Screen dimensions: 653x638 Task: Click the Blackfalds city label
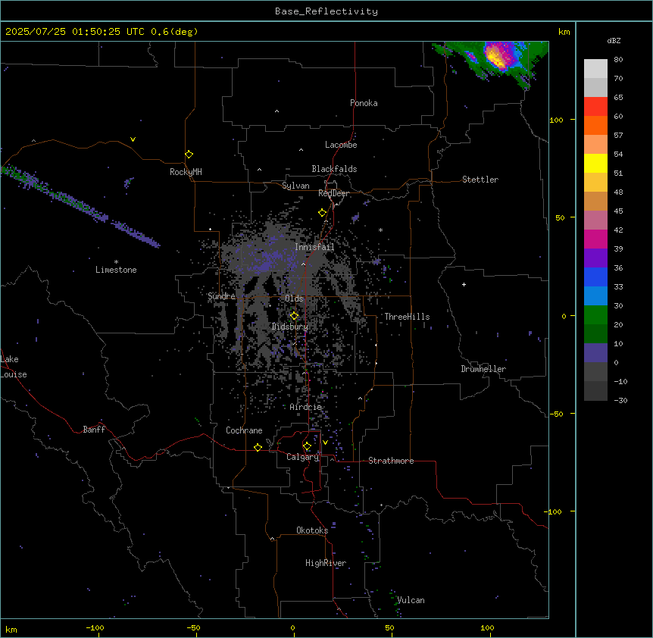(x=334, y=169)
